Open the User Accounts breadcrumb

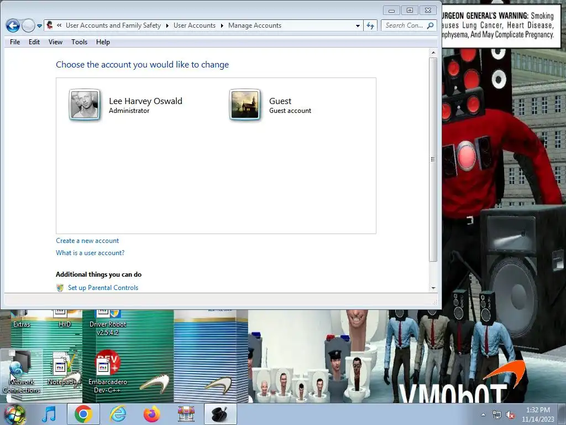(194, 25)
